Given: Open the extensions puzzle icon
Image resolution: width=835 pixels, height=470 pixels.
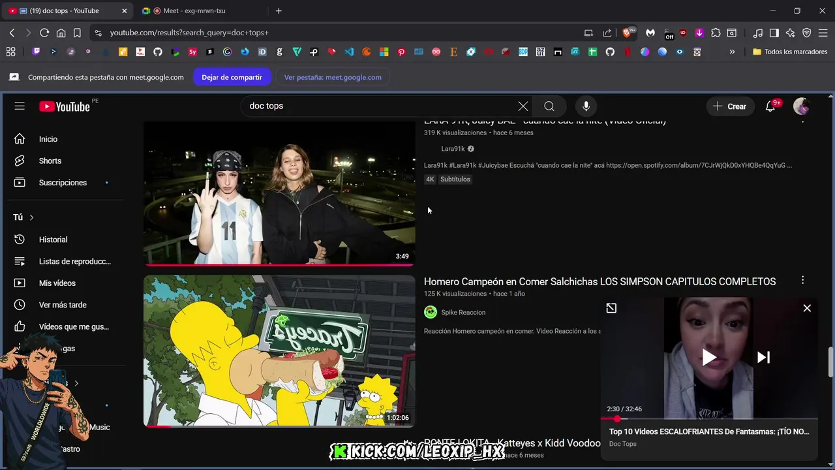Looking at the screenshot, I should pyautogui.click(x=716, y=33).
